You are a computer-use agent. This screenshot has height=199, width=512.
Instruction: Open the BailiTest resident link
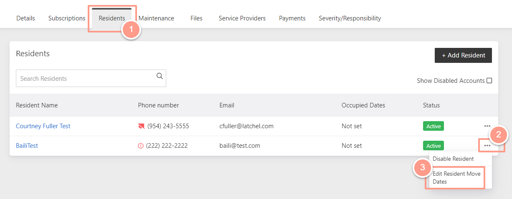[x=27, y=146]
